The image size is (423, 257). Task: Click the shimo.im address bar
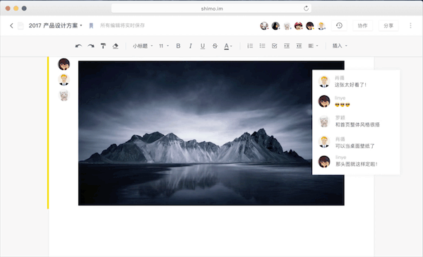click(x=212, y=8)
